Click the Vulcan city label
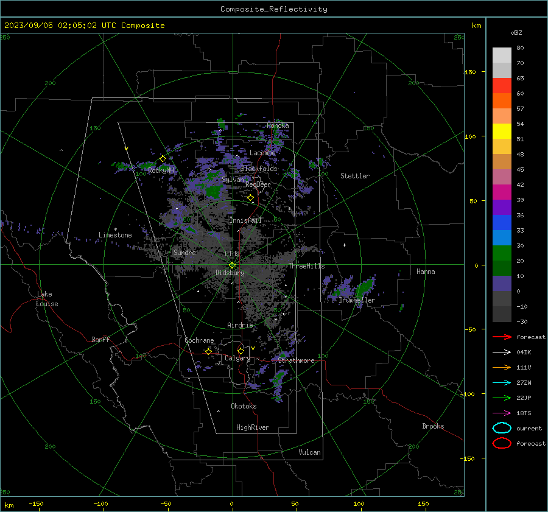Screen dimensions: 548x512 (x=309, y=452)
